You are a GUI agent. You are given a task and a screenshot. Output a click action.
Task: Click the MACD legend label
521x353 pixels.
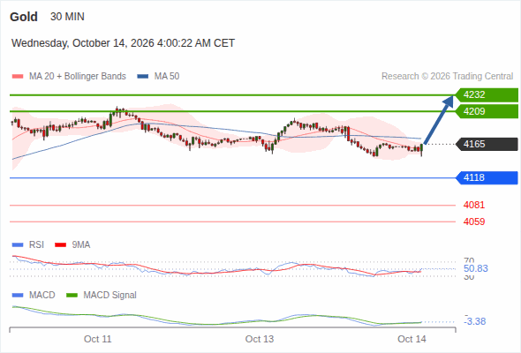pos(42,296)
